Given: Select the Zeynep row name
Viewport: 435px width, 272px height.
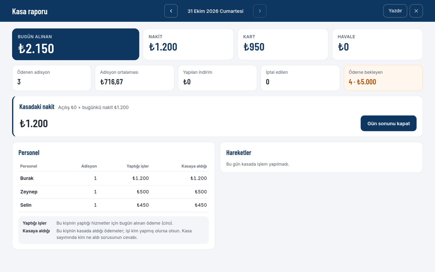Looking at the screenshot, I should (29, 192).
